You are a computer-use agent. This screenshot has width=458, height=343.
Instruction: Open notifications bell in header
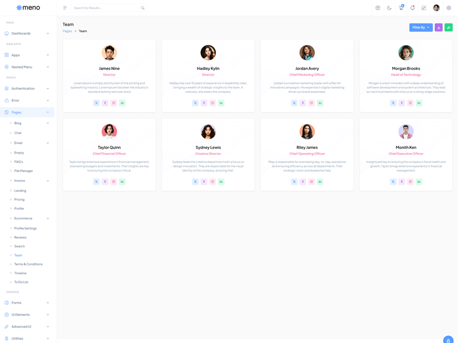point(412,8)
